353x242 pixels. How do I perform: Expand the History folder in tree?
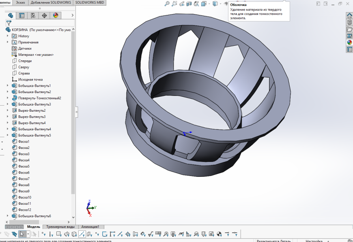[8, 36]
